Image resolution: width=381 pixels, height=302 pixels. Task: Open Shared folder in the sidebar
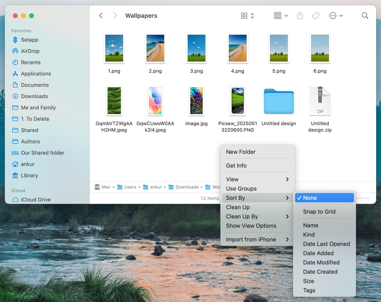[29, 130]
